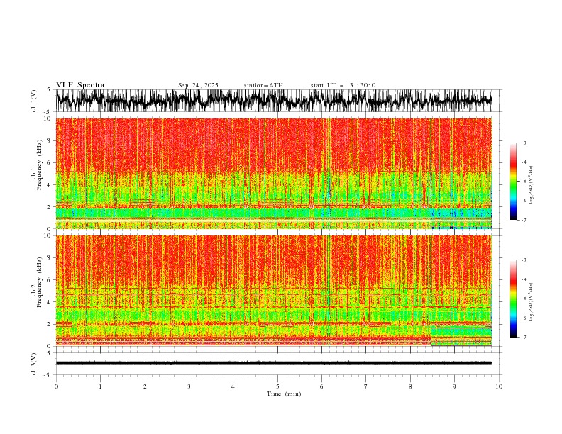Click the ch.2 color bar '-7' tick
Screen dimensions: 562x434
coord(523,338)
